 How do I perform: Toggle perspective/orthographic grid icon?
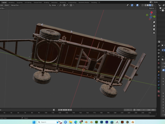tap(154, 33)
